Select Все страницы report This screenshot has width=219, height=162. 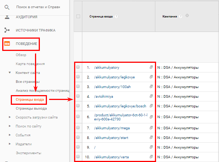tap(28, 82)
